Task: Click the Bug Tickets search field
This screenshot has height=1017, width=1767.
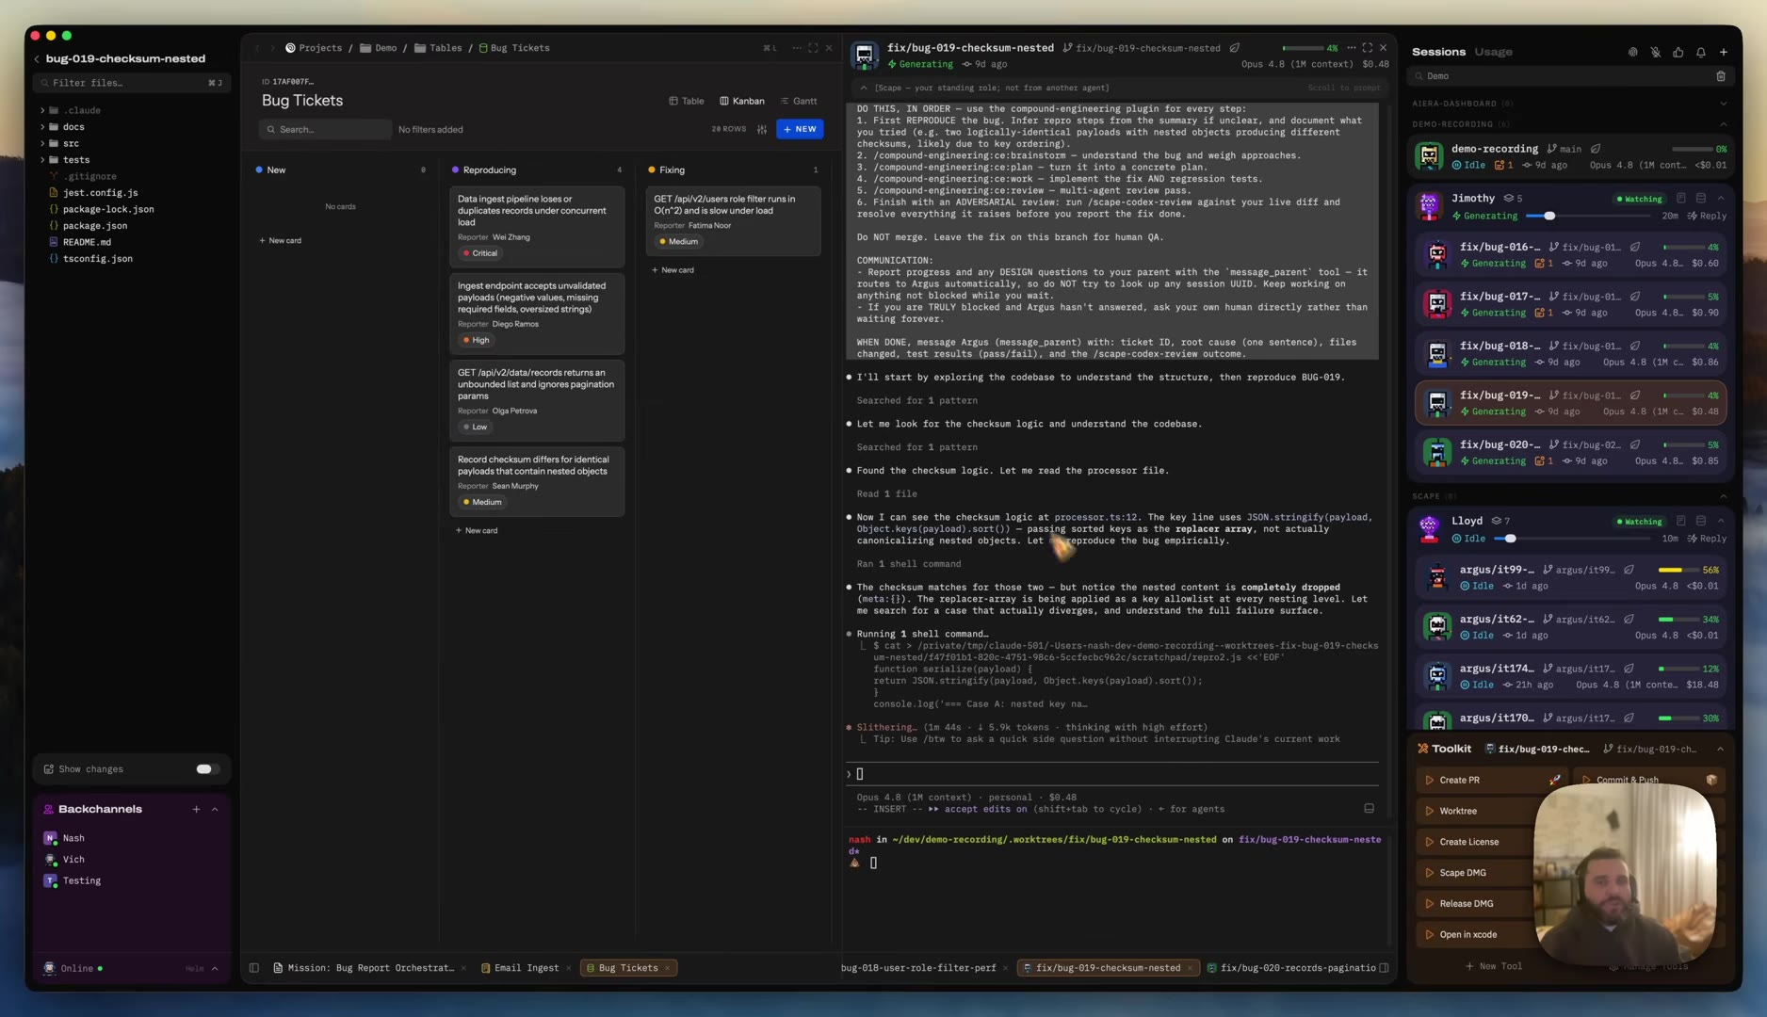Action: click(x=325, y=129)
